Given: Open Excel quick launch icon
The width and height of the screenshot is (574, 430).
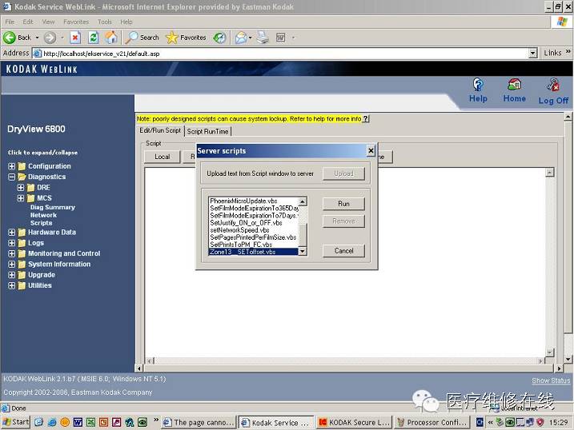Looking at the screenshot, I should (90, 422).
